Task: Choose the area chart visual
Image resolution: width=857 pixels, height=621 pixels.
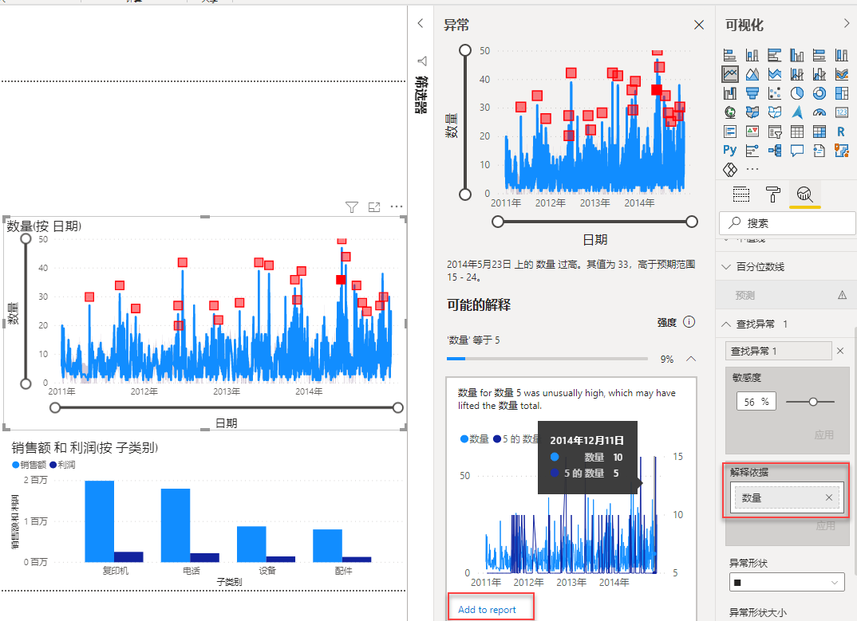Action: 752,73
